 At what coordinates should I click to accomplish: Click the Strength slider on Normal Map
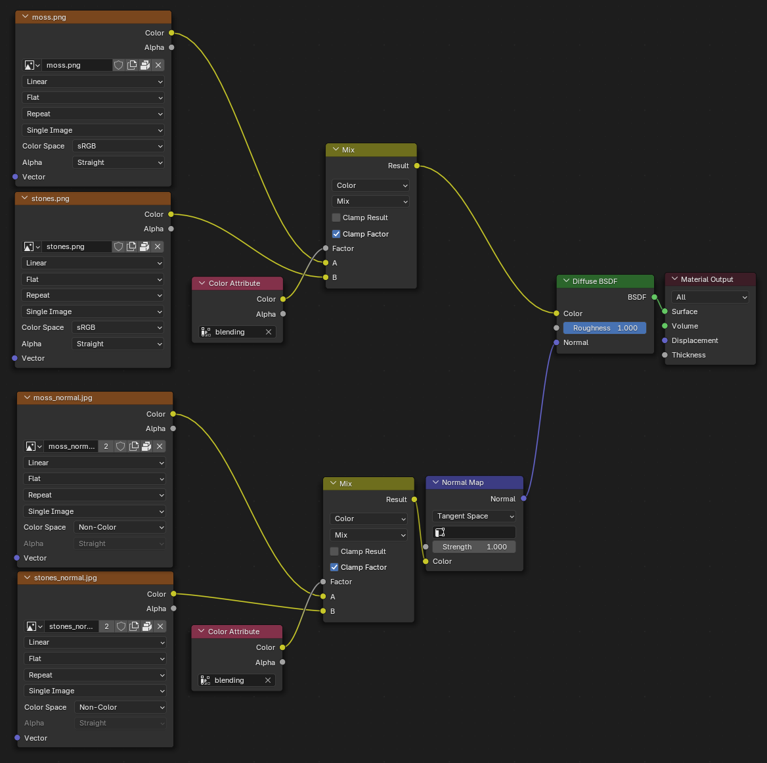tap(474, 547)
